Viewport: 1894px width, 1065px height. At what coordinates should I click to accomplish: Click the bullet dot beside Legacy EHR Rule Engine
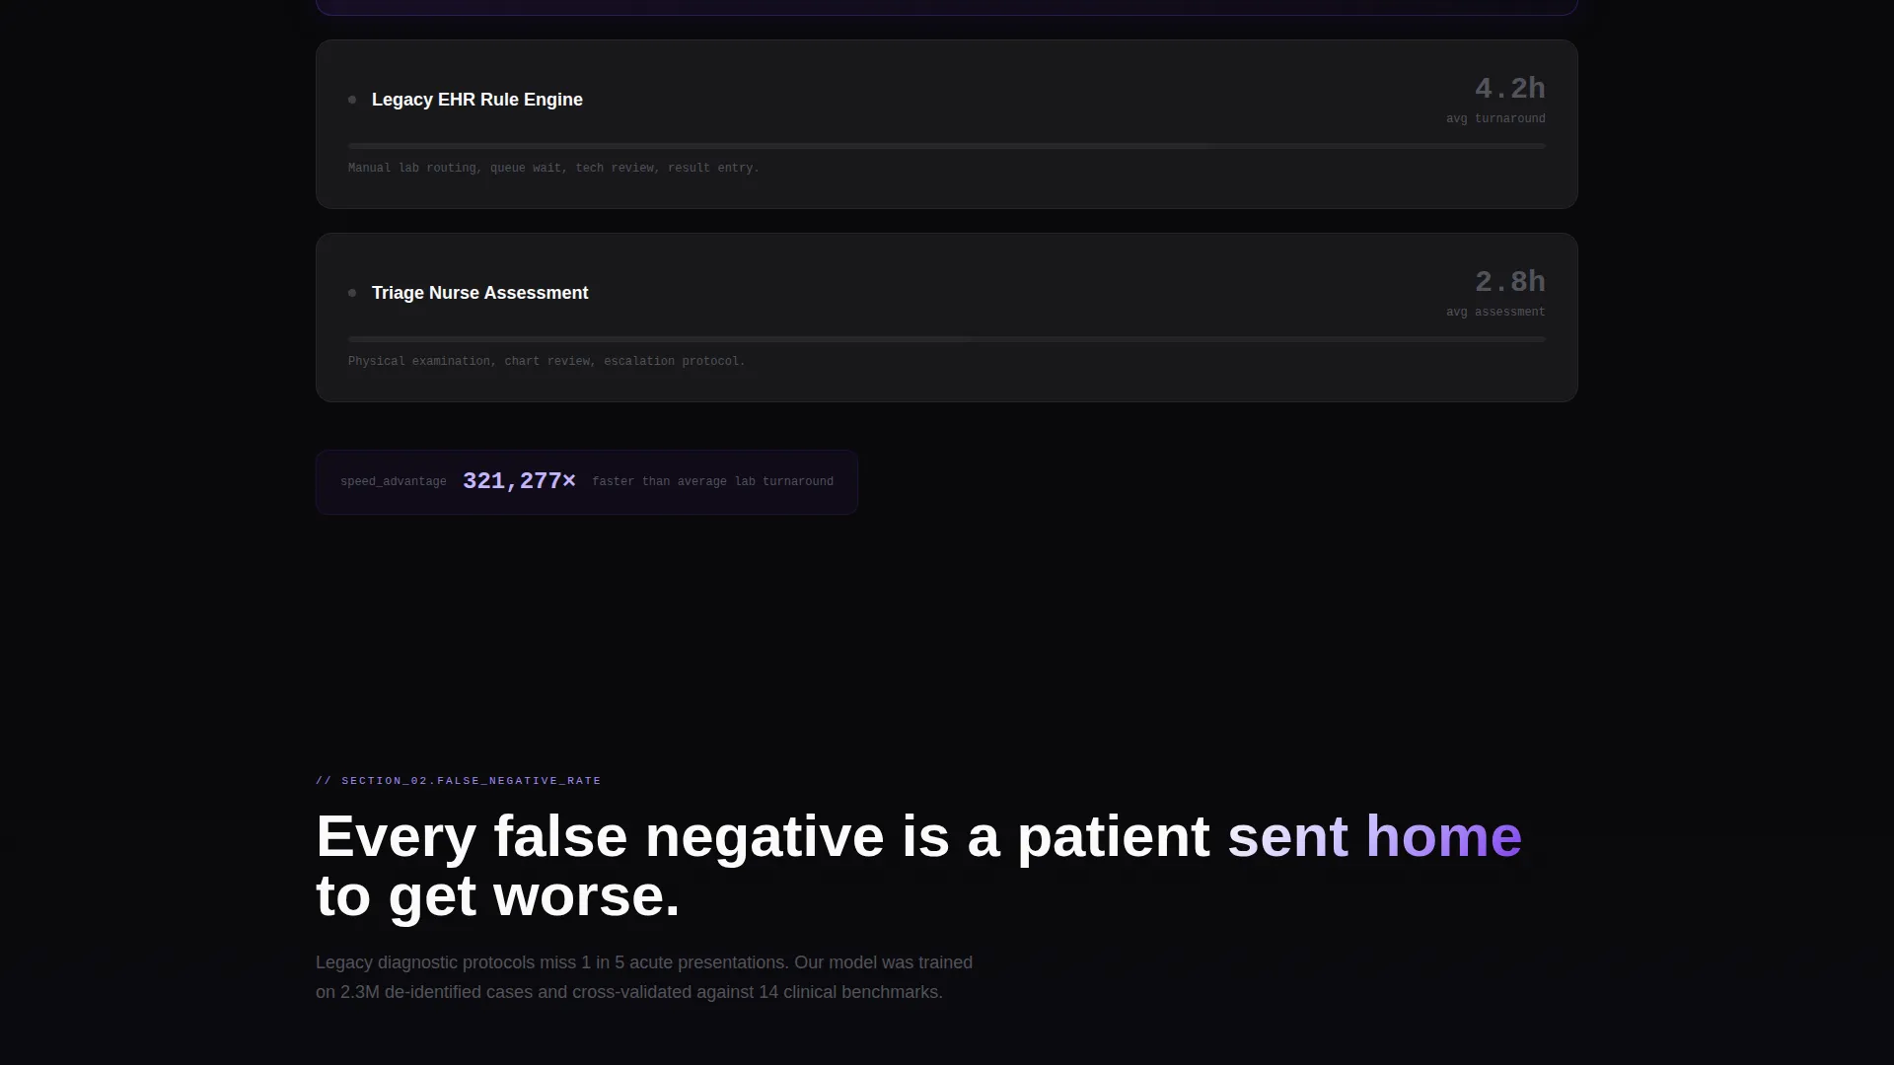pos(352,100)
